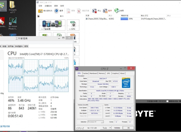This screenshot has width=181, height=132.
Task: Click the CPU-Z Tools button
Action: pyautogui.click(x=105, y=128)
